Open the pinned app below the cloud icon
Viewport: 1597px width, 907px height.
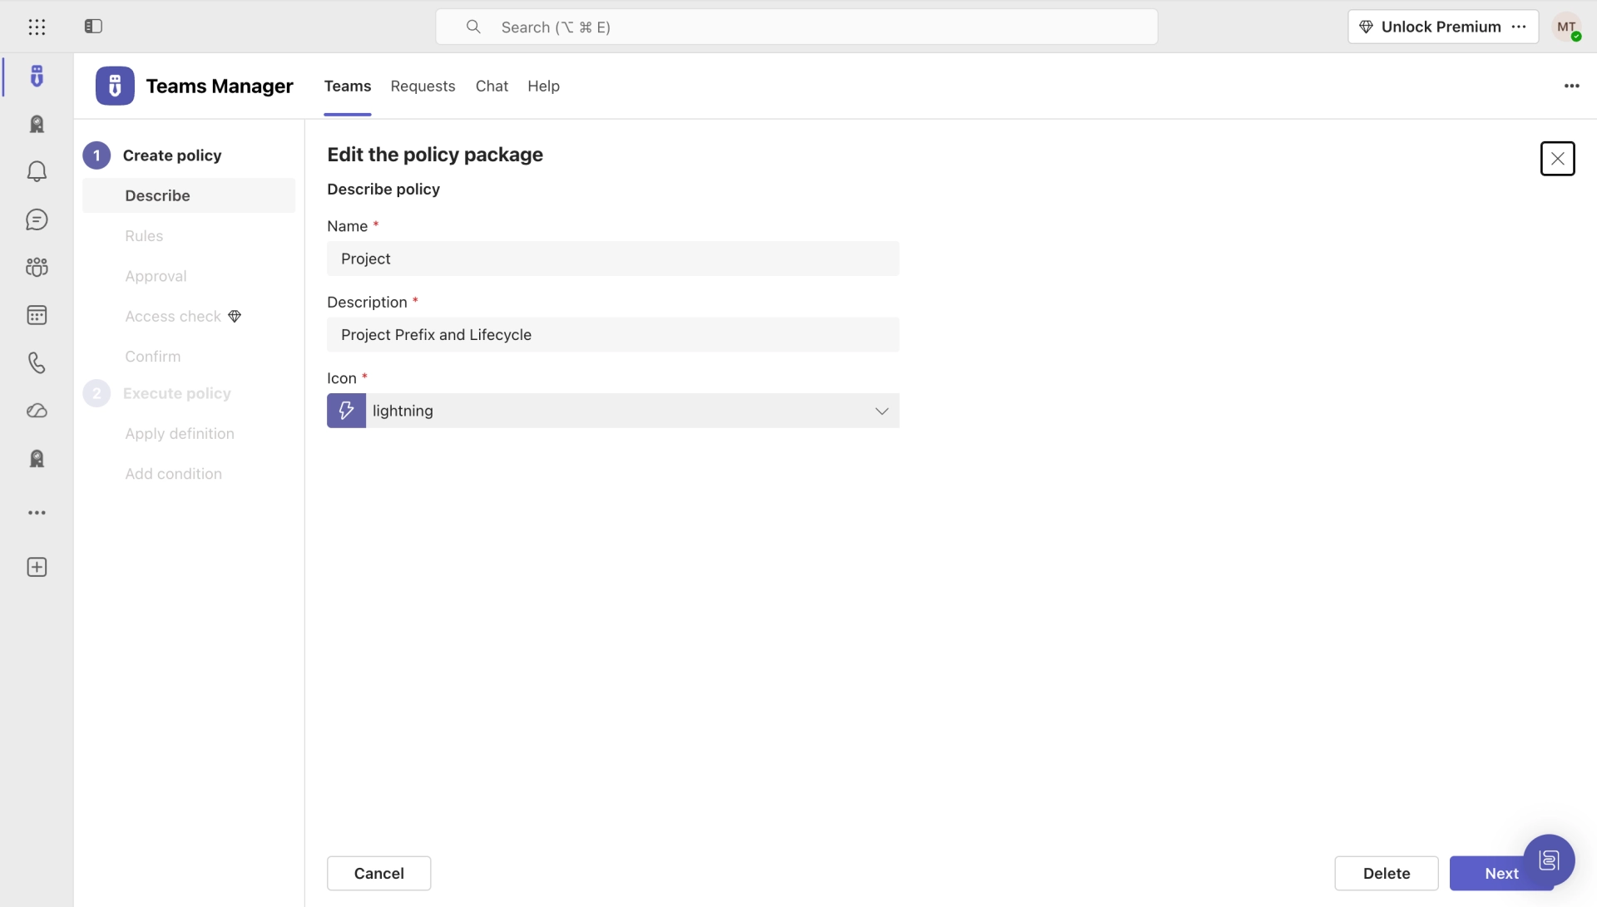pos(37,459)
